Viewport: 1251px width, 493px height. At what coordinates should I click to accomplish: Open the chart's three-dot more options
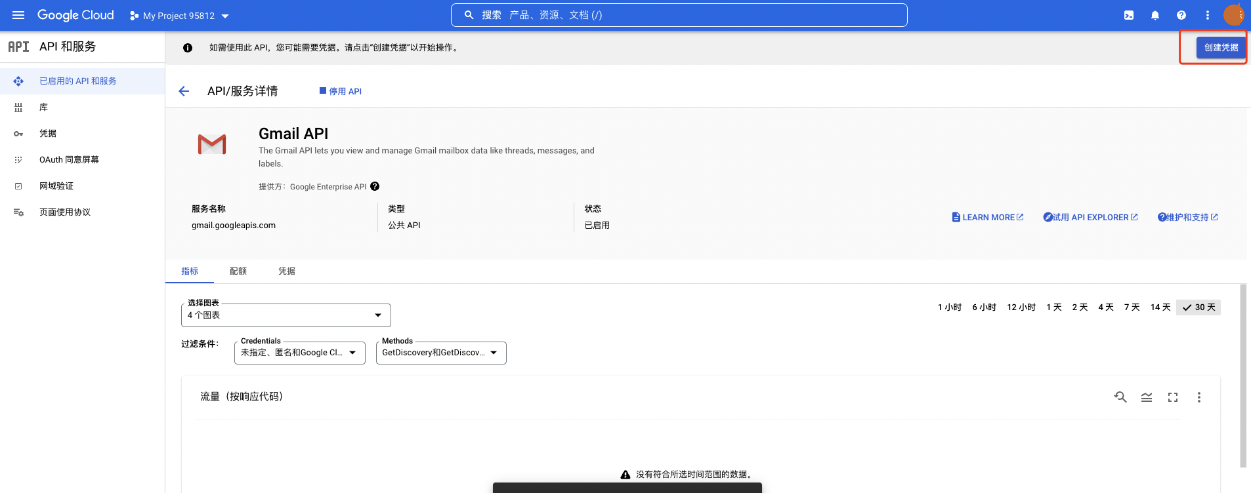click(x=1199, y=397)
